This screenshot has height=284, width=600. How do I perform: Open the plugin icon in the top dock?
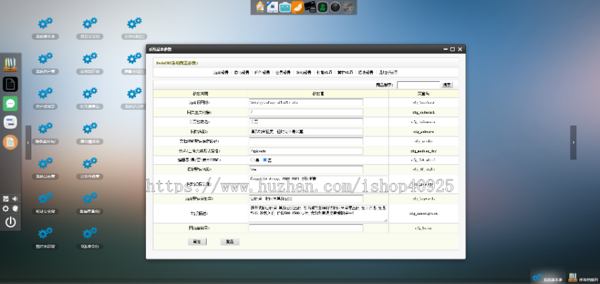click(273, 7)
